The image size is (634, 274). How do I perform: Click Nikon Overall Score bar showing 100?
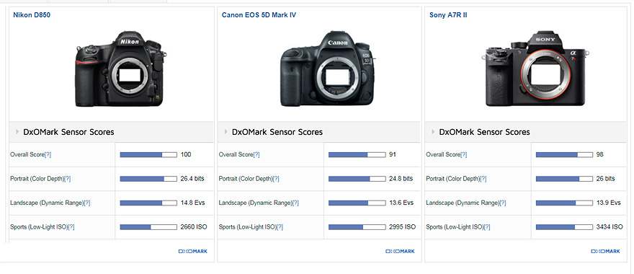[x=148, y=154]
